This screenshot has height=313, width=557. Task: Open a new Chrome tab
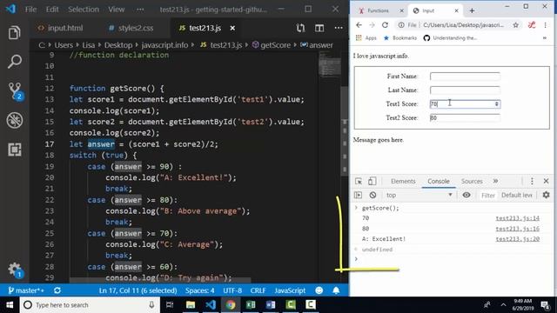(x=472, y=10)
